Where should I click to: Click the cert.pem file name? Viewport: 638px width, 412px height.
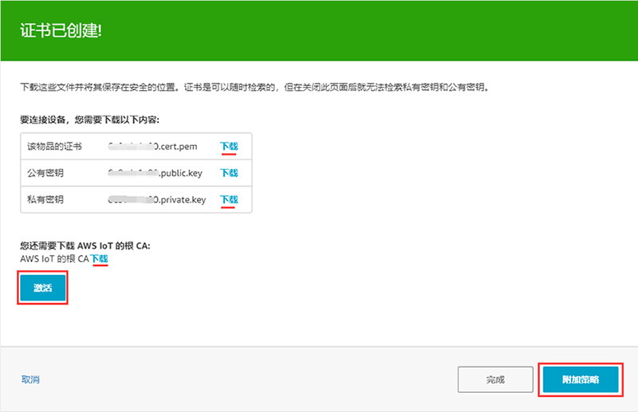point(159,146)
